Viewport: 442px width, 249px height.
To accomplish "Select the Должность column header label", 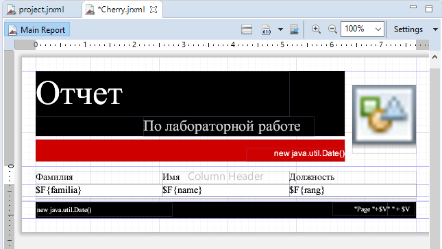I will [353, 177].
